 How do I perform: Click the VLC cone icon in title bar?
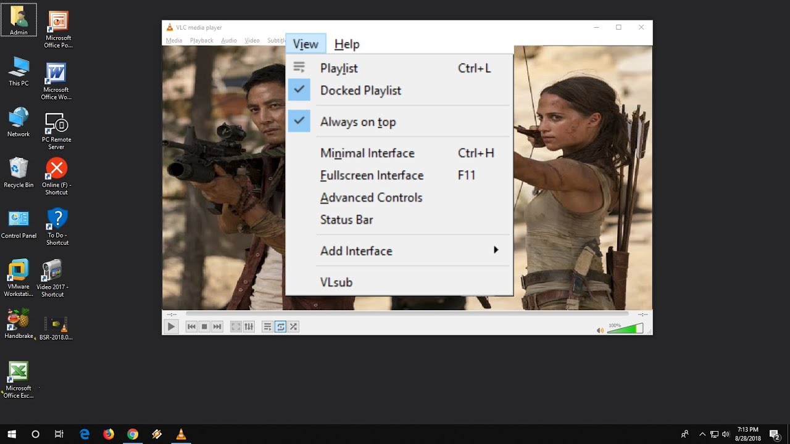click(x=170, y=27)
